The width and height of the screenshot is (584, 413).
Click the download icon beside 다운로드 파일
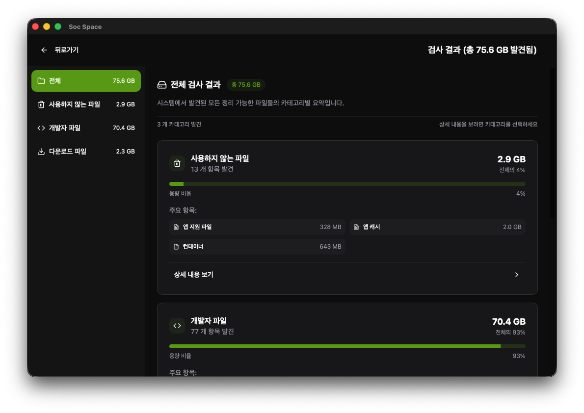(42, 151)
